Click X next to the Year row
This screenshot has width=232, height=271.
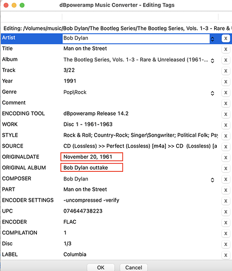[225, 82]
